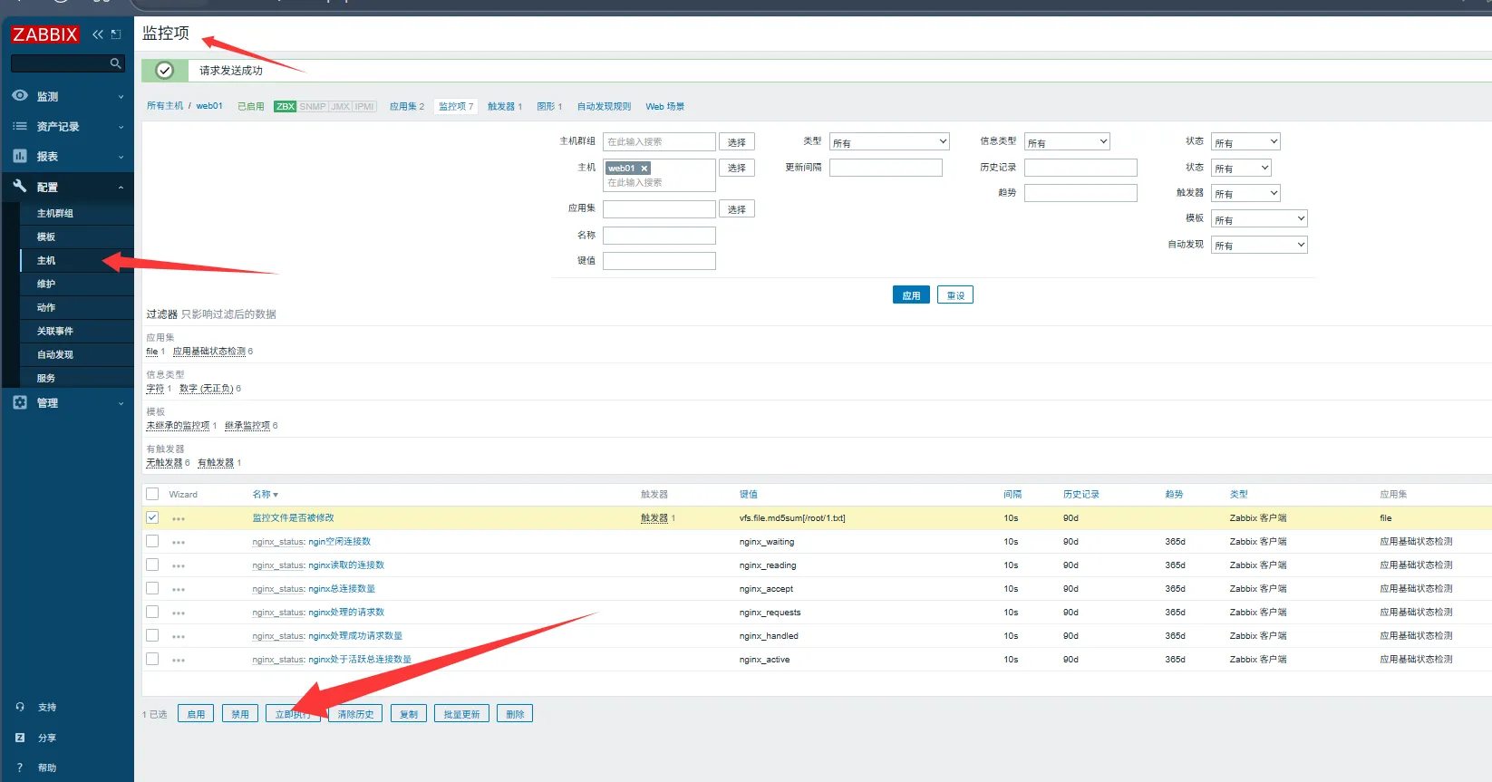Viewport: 1492px width, 782px height.
Task: Click the Support headset icon
Action: point(20,707)
